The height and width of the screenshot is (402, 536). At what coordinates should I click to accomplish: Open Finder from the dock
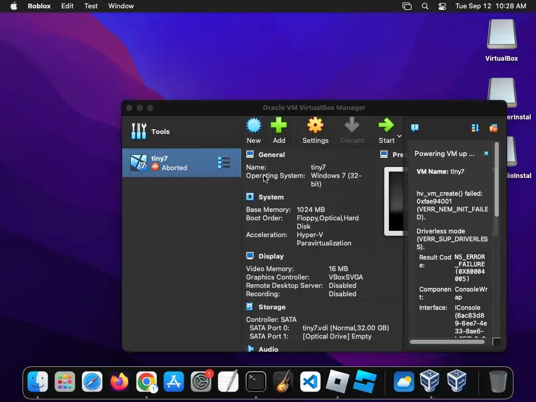point(38,381)
